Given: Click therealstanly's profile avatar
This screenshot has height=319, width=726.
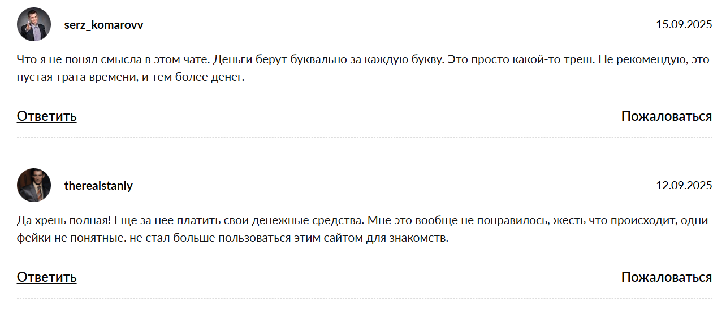Looking at the screenshot, I should coord(34,185).
